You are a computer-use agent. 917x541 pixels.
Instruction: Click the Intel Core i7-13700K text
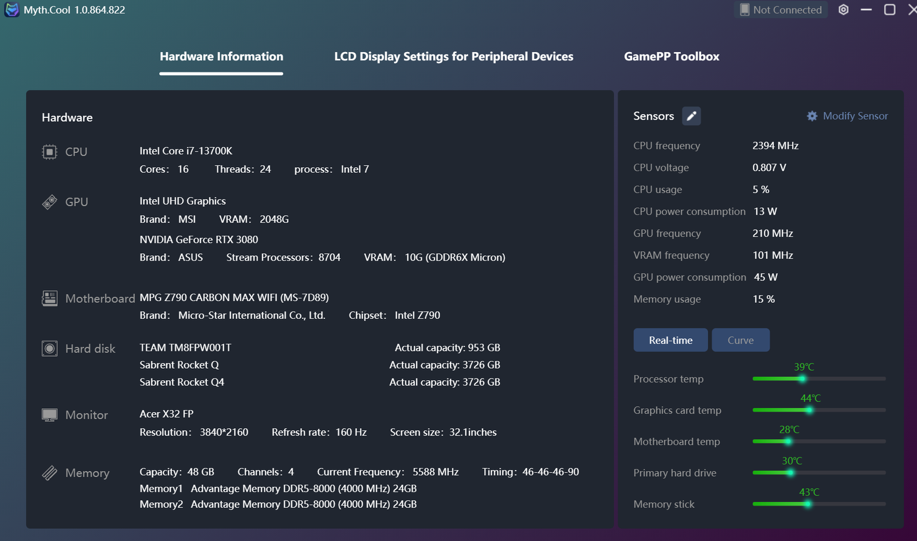186,151
